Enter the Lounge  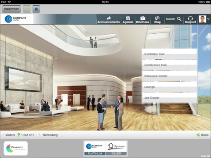coord(169,87)
